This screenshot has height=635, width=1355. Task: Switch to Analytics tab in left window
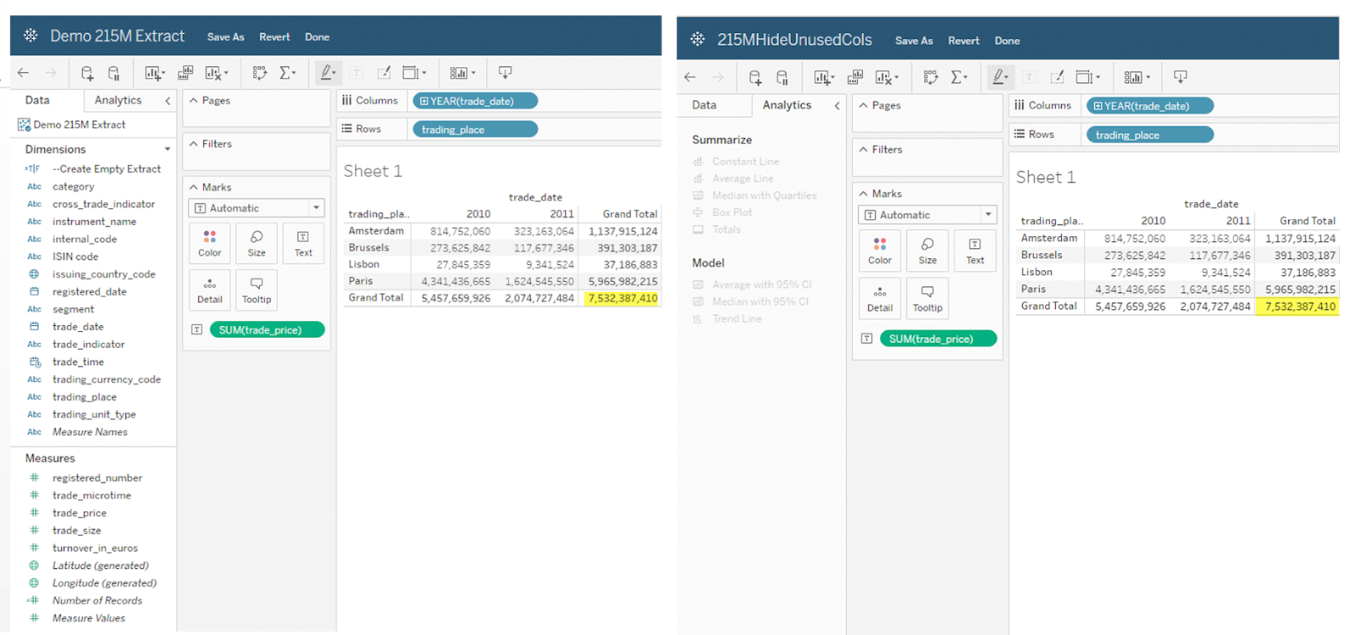(118, 100)
